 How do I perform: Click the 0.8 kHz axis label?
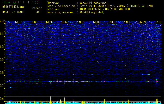pos(2,73)
